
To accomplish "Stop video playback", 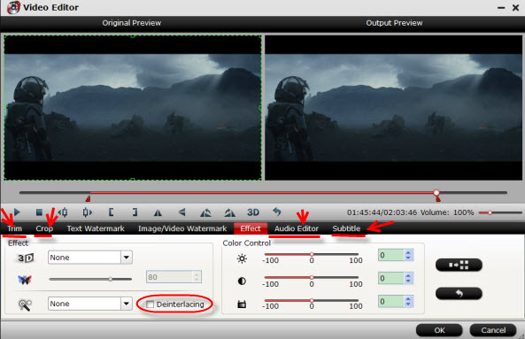I will [39, 212].
